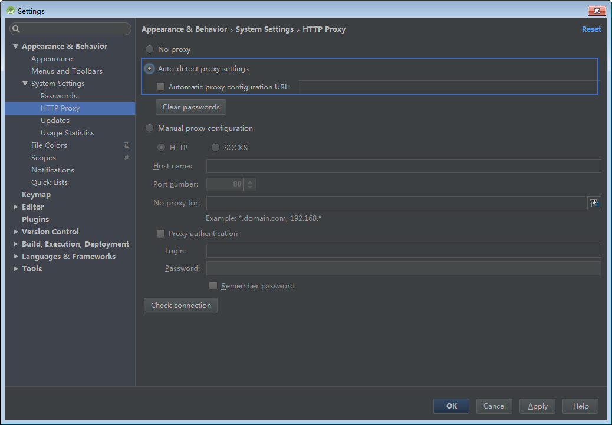
Task: Click the Reset link at top right
Action: (591, 29)
